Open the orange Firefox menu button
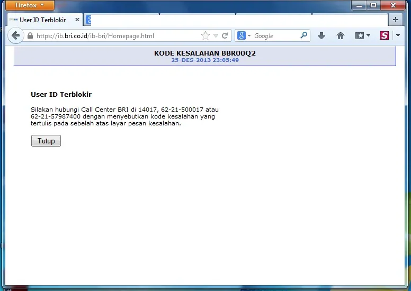The image size is (411, 291). (x=31, y=5)
